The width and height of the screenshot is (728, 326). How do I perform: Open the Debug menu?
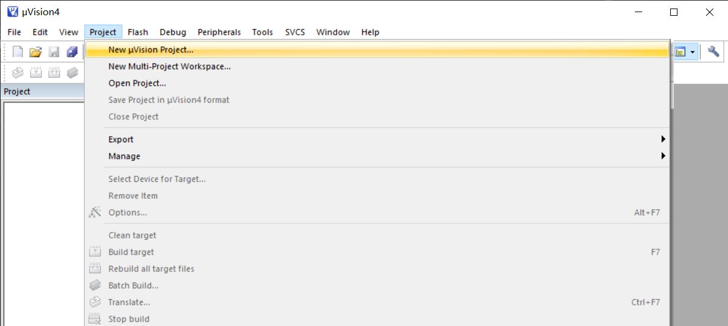[173, 32]
